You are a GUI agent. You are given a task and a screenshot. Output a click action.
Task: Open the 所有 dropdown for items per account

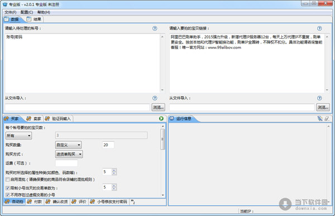pyautogui.click(x=18, y=136)
